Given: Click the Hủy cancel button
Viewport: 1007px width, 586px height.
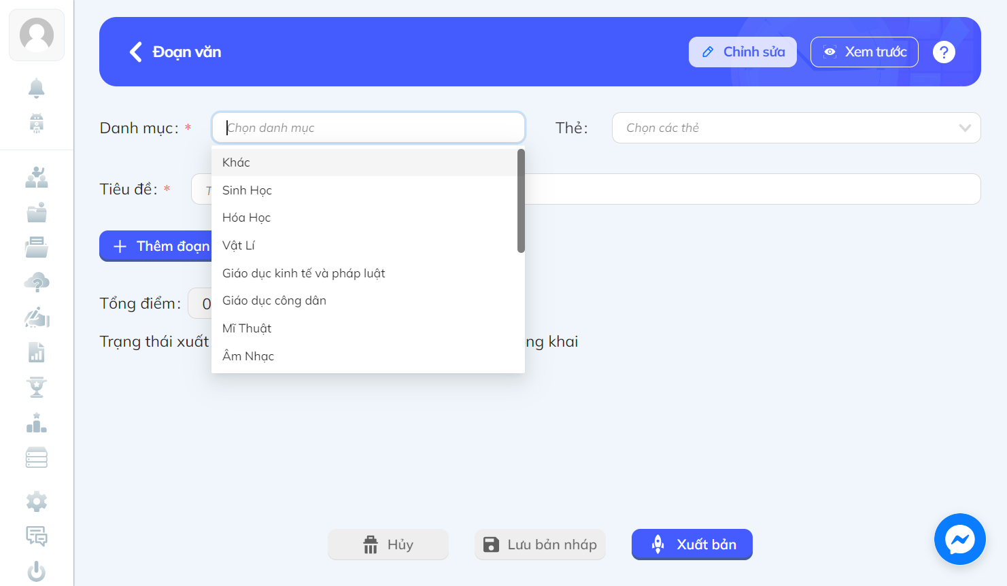Looking at the screenshot, I should point(388,545).
